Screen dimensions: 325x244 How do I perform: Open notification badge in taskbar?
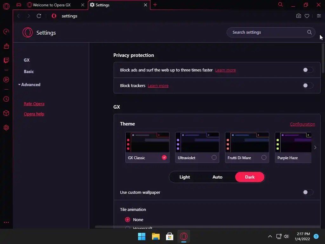[316, 236]
